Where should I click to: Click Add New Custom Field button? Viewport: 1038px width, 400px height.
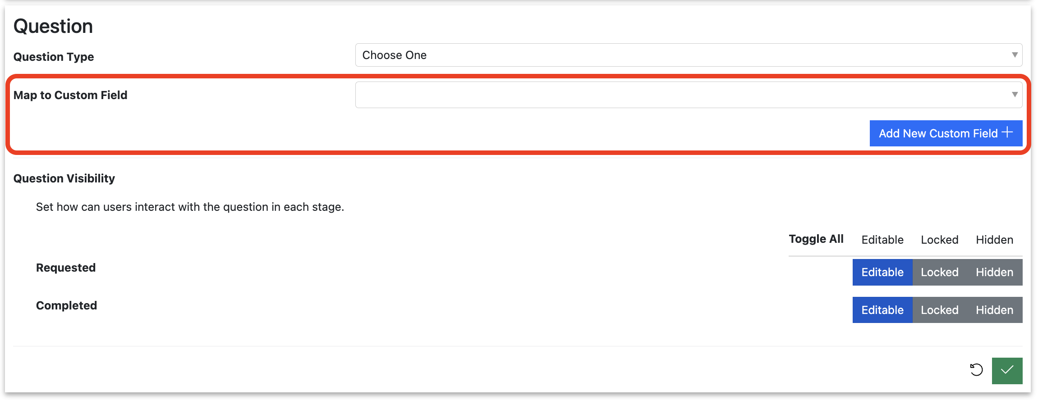(x=946, y=133)
